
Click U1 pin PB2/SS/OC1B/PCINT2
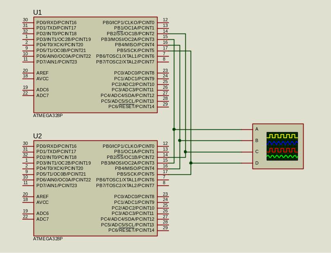point(131,34)
